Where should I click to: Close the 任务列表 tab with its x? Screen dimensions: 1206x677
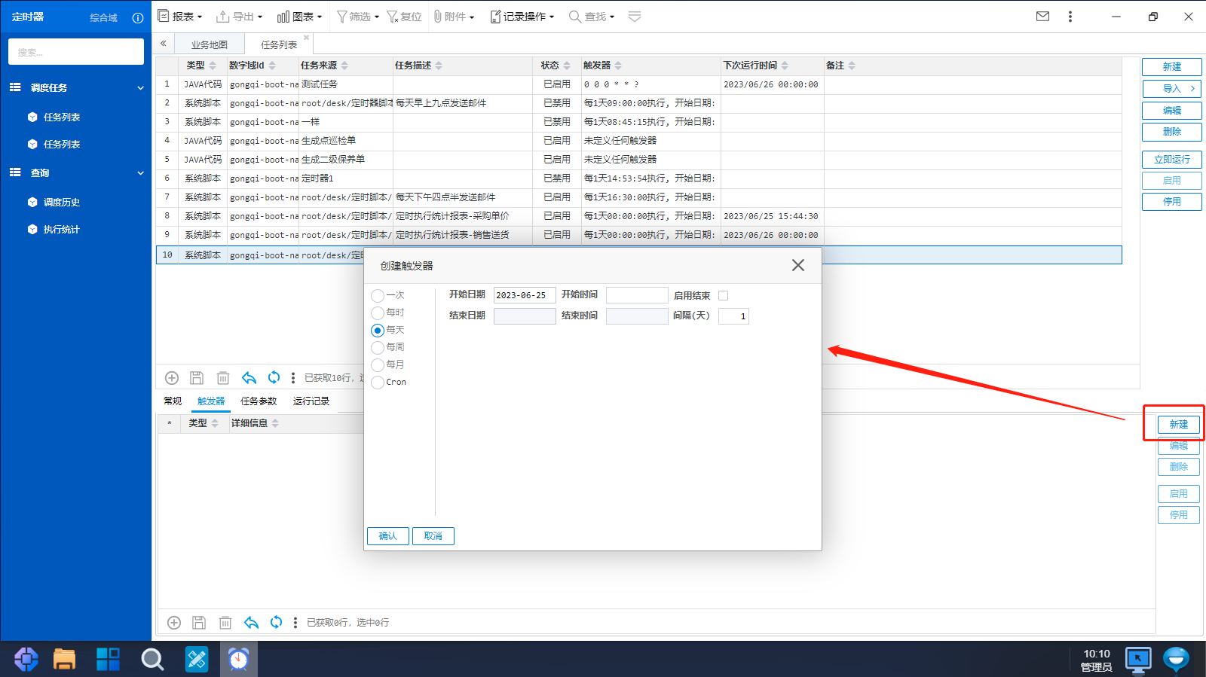click(x=306, y=37)
